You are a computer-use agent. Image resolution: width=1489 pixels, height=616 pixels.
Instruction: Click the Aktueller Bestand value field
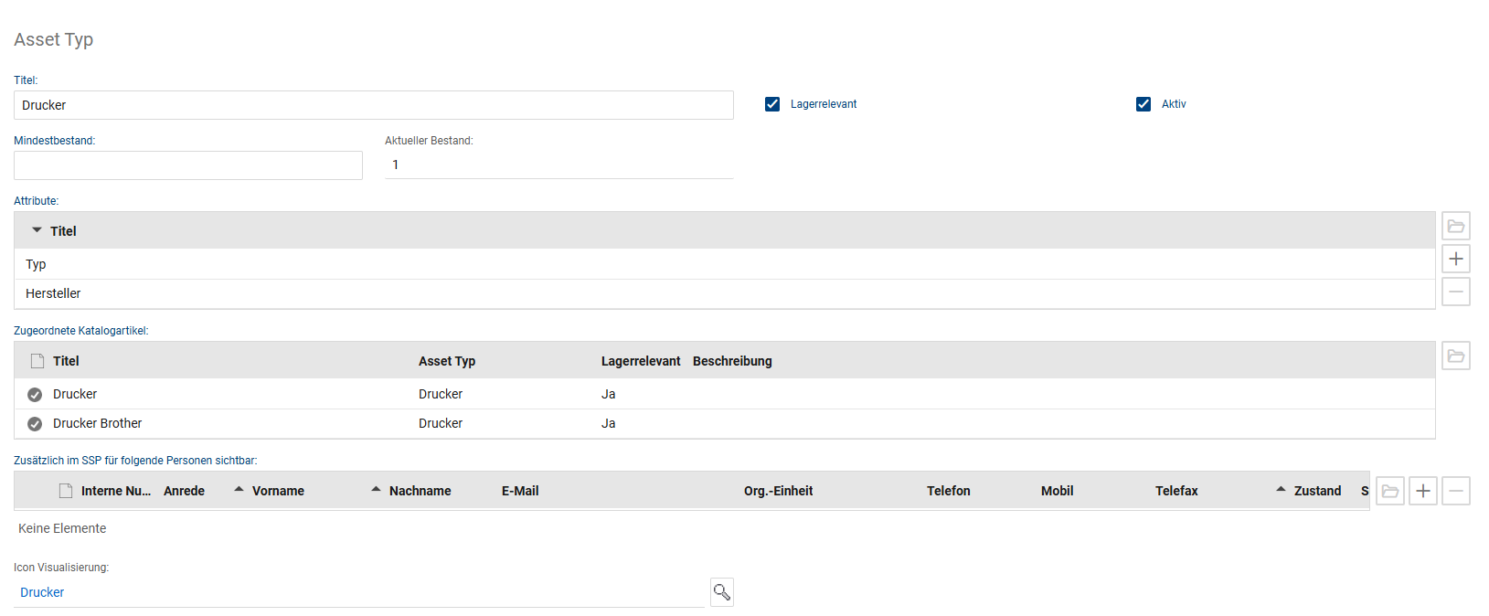click(559, 165)
